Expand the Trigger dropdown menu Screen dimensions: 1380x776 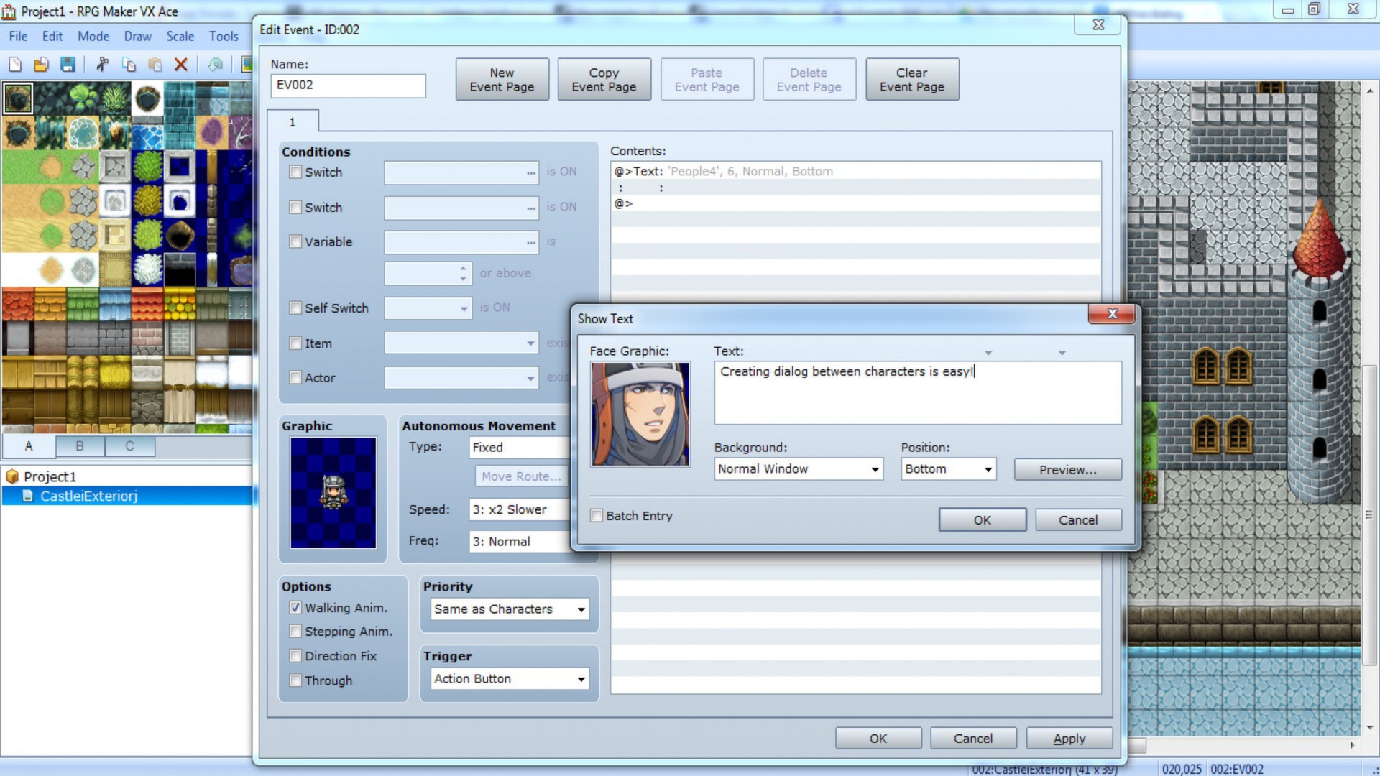click(x=581, y=678)
